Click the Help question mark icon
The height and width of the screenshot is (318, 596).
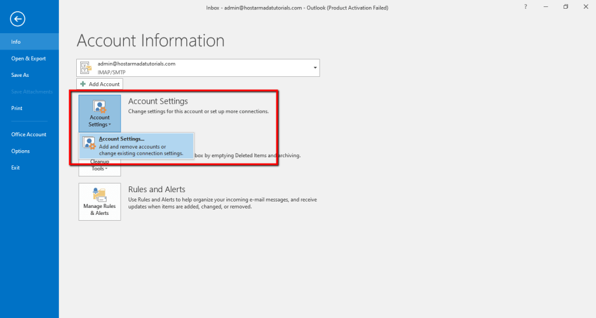pos(526,7)
